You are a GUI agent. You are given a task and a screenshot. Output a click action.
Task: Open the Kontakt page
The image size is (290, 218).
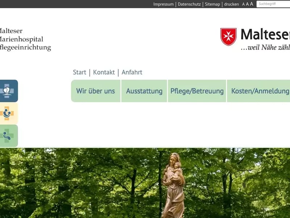coord(104,72)
